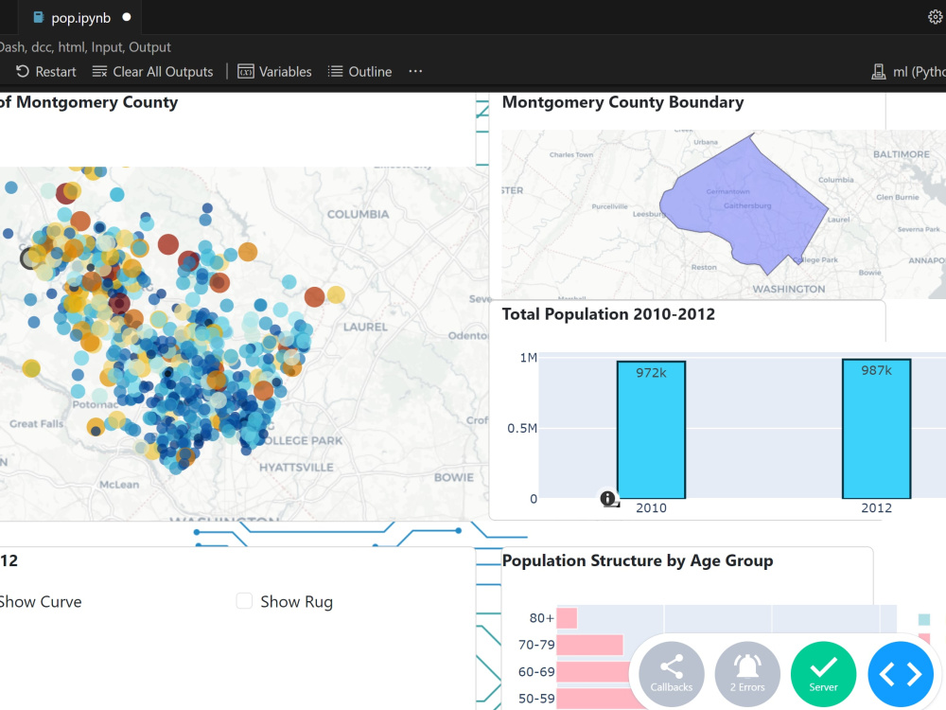Collapse the Dash dev tools blue toggle
Viewport: 946px width, 710px height.
coord(901,674)
